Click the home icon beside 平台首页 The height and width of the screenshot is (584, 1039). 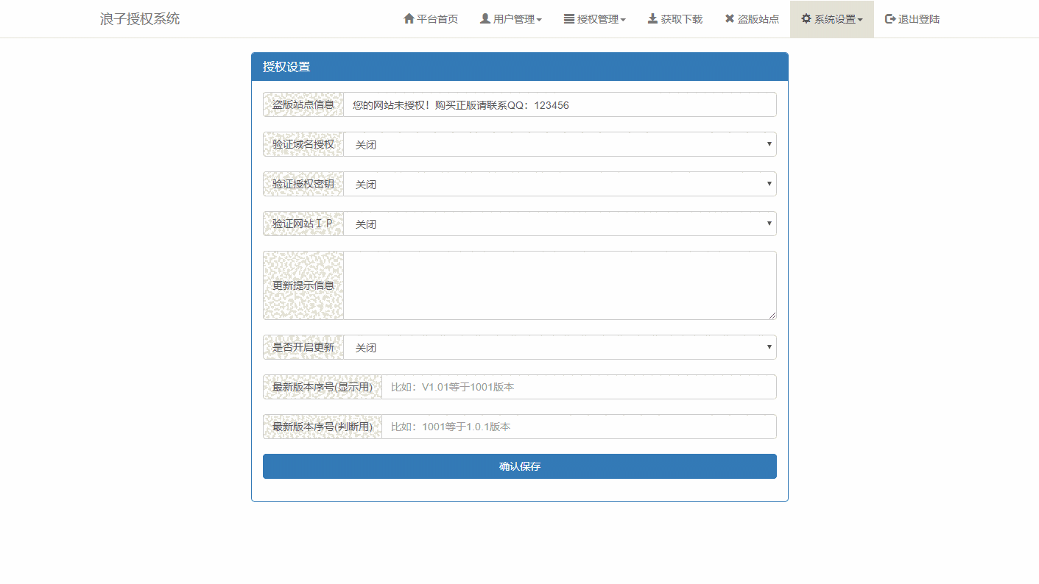pyautogui.click(x=409, y=18)
